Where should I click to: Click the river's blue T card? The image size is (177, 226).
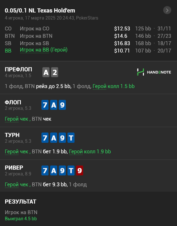click(x=71, y=170)
